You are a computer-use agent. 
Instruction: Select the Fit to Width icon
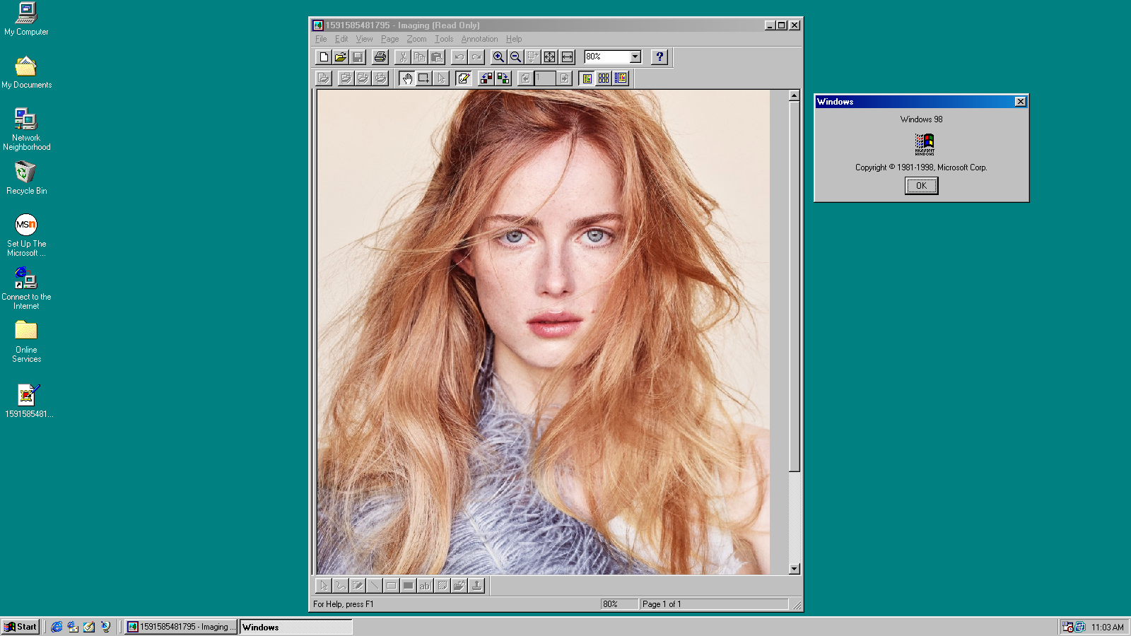click(567, 57)
